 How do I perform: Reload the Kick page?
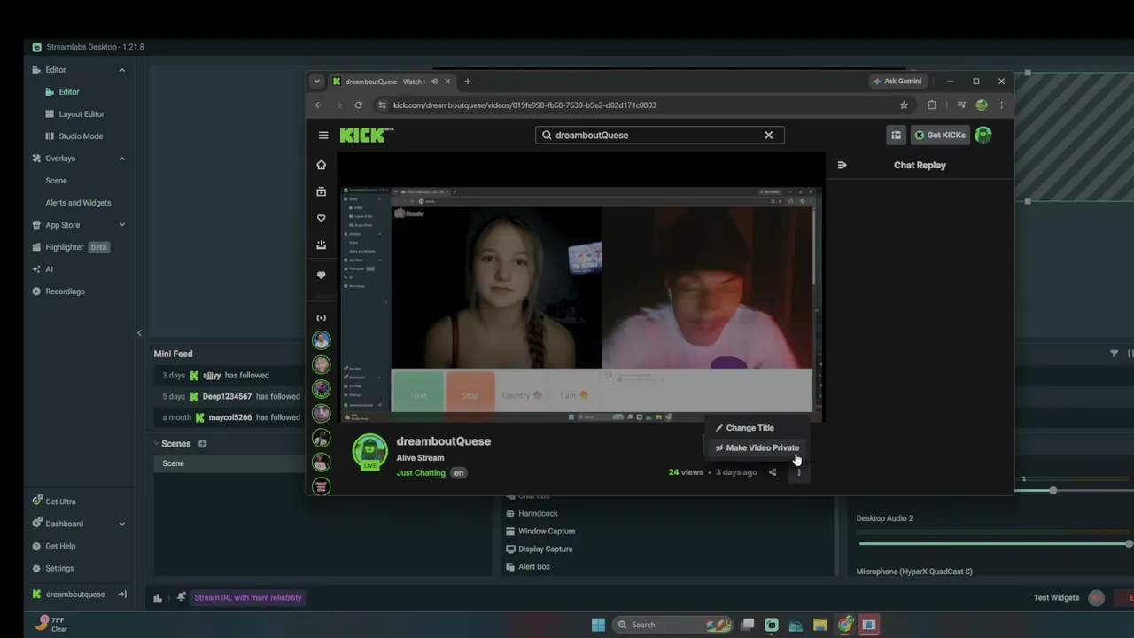pos(358,105)
